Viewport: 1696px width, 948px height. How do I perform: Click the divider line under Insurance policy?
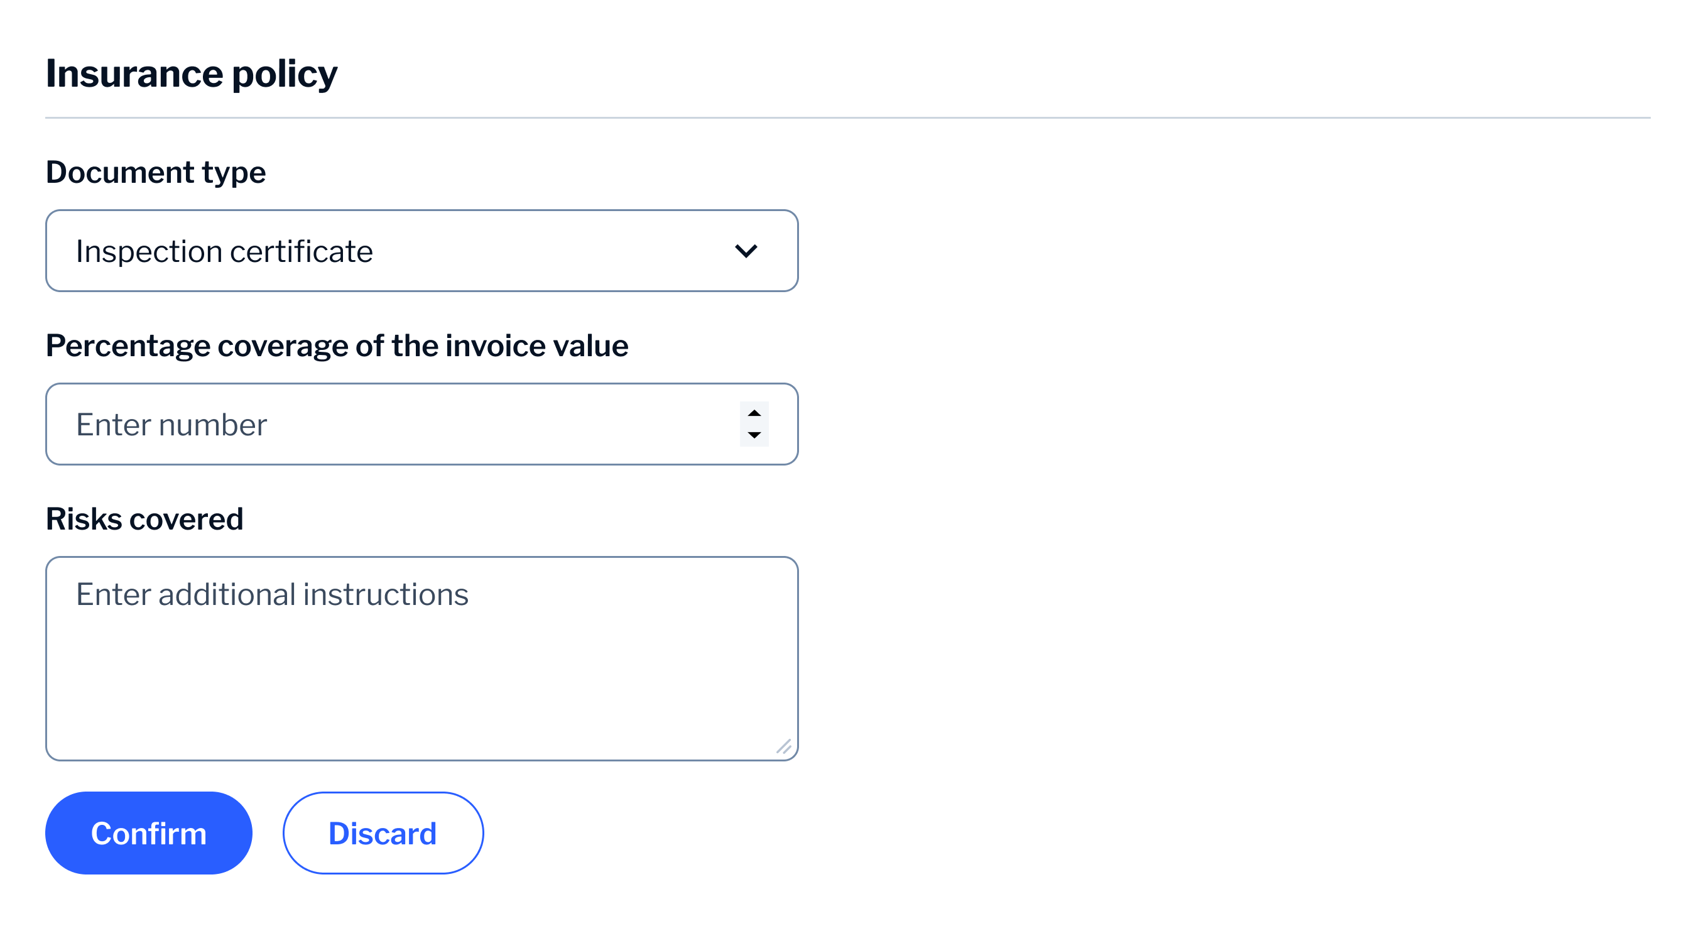point(847,118)
